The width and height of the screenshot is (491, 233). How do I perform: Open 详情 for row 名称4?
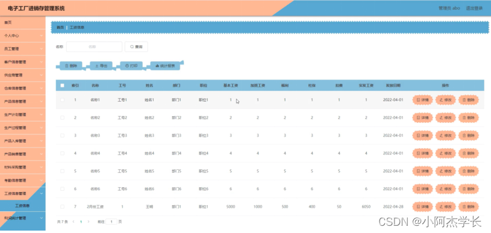[x=423, y=154]
